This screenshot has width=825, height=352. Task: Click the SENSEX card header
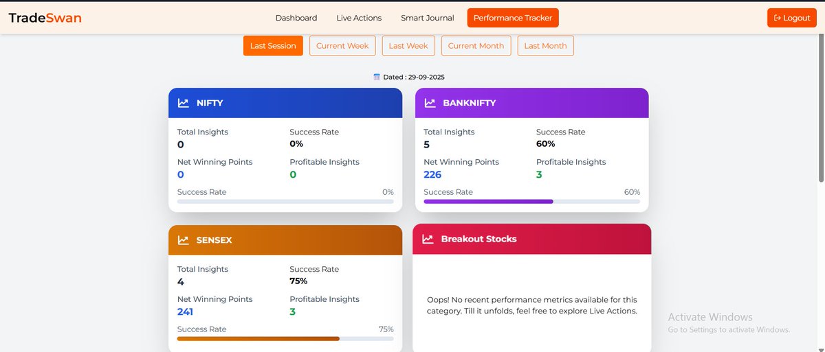tap(285, 240)
